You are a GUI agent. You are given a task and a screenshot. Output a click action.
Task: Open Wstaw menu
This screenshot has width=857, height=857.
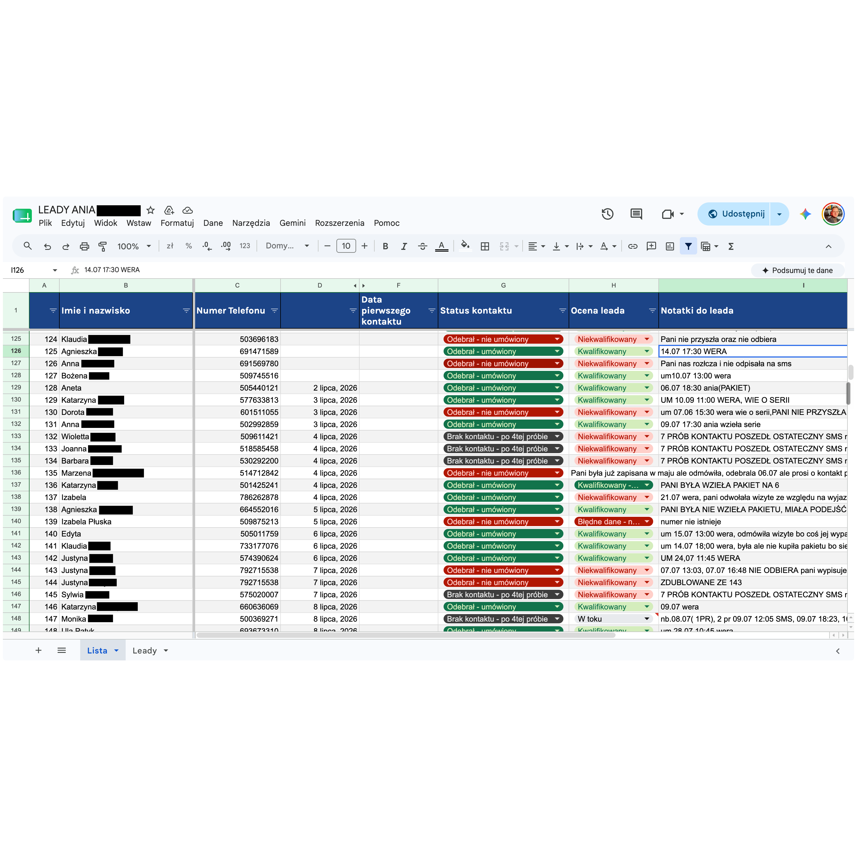coord(139,223)
